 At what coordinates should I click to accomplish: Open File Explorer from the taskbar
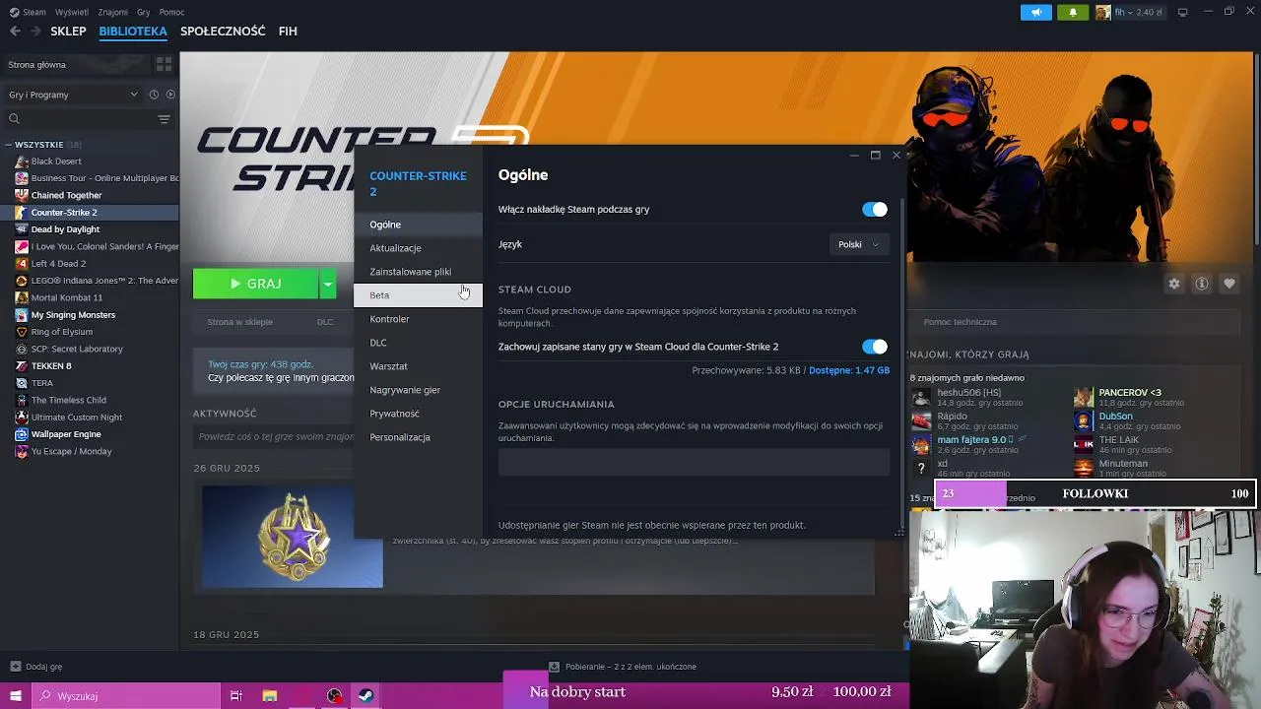pos(269,696)
